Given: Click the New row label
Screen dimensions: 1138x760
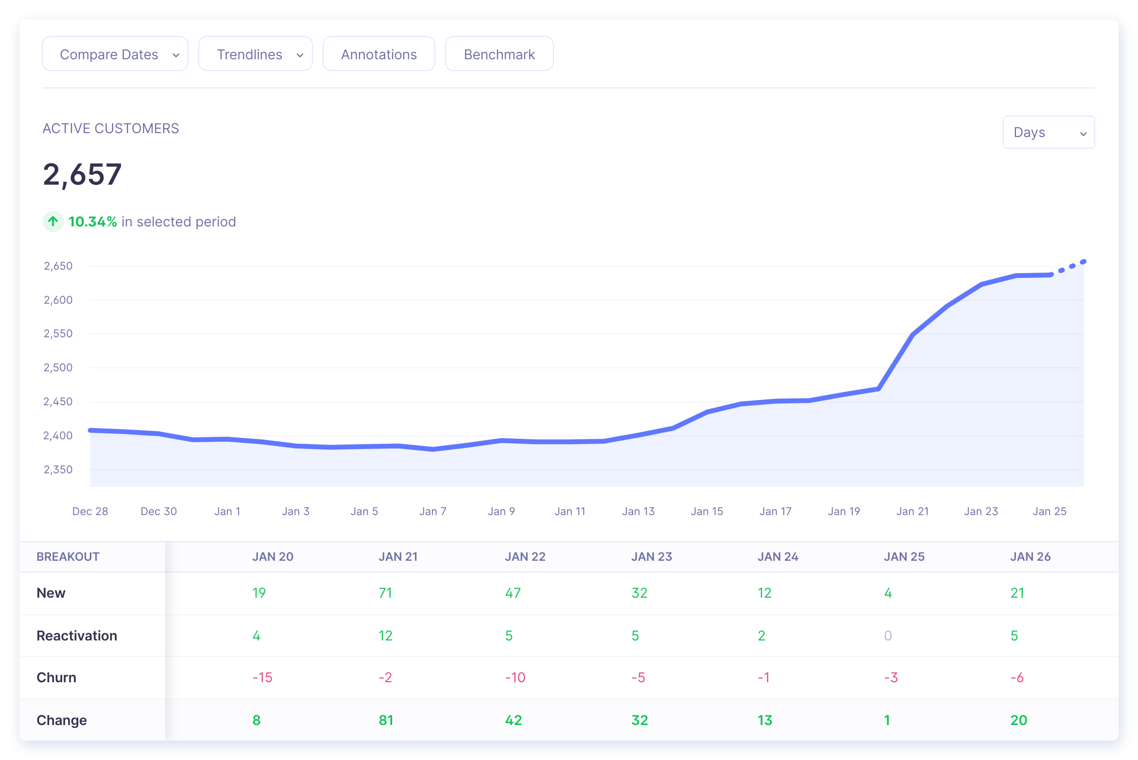Looking at the screenshot, I should click(51, 593).
